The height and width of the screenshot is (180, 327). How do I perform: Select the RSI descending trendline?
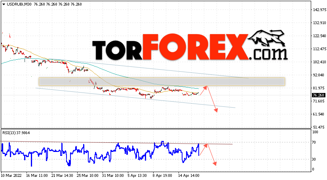pyautogui.click(x=117, y=143)
